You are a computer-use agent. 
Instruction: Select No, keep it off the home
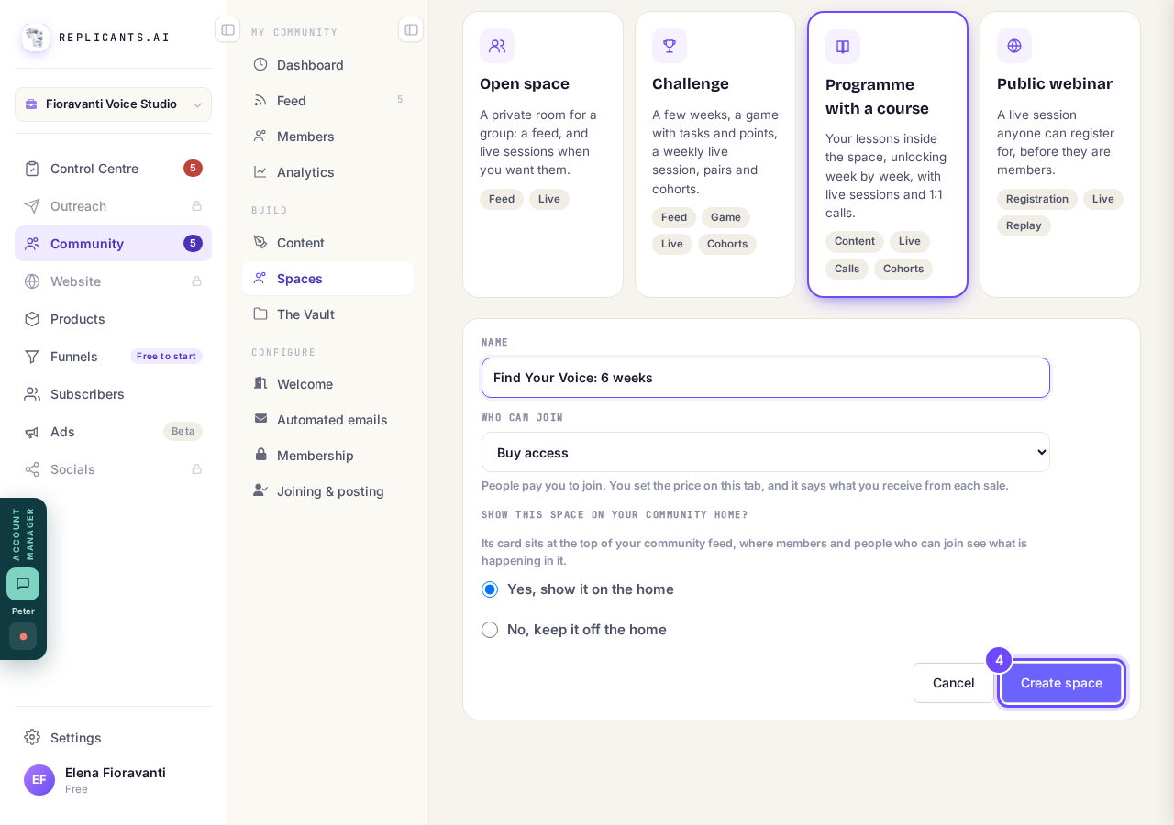490,630
